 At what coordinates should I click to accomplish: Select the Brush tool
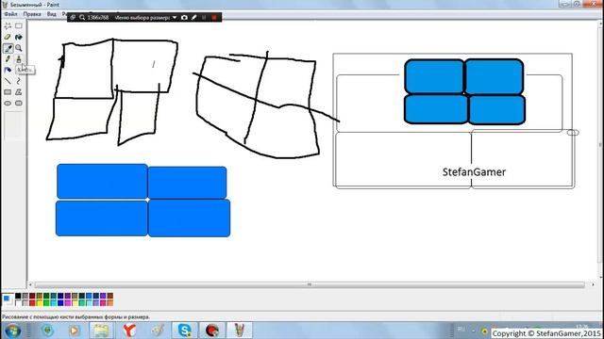coord(19,59)
